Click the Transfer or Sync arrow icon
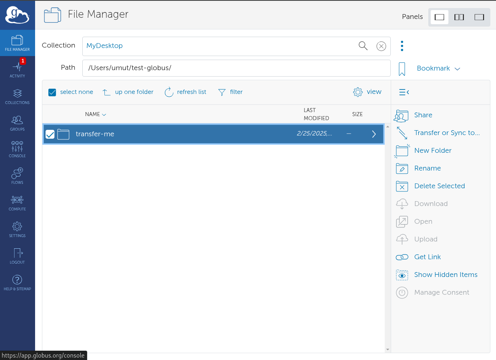This screenshot has height=360, width=496. tap(402, 133)
